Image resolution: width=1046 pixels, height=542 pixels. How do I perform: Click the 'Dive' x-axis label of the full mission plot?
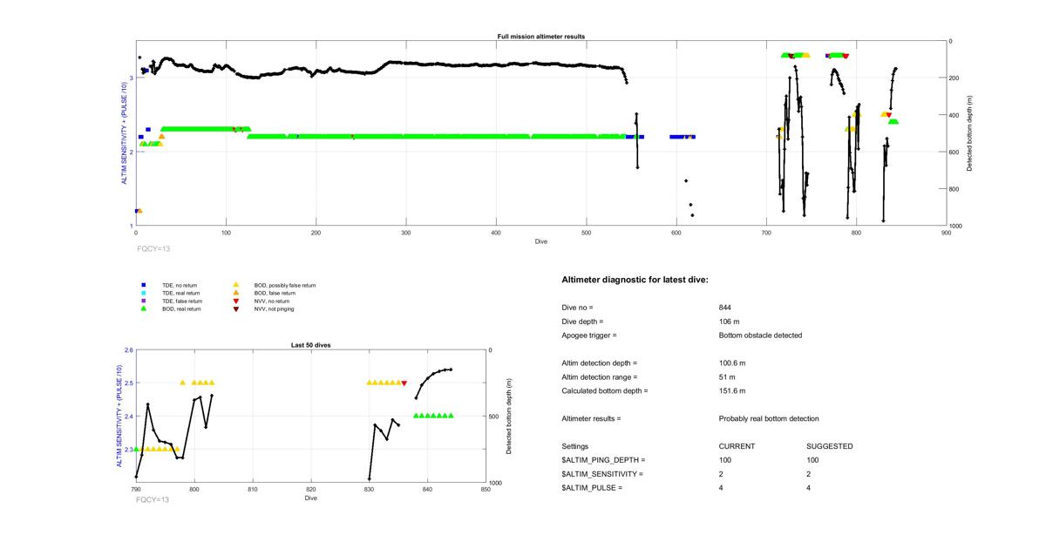coord(541,241)
